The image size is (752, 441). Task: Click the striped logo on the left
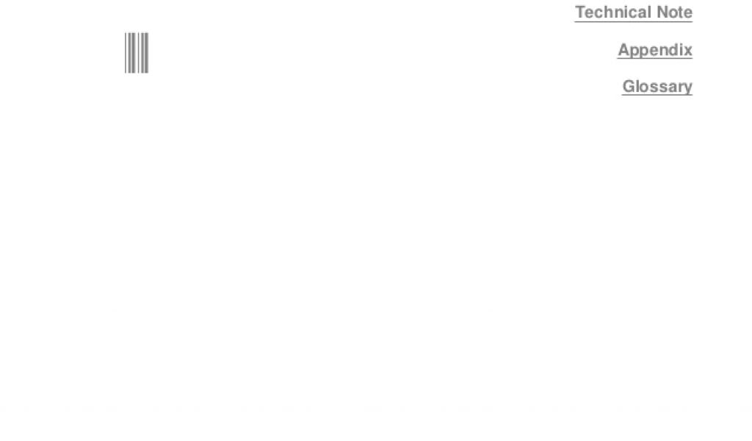click(x=137, y=53)
